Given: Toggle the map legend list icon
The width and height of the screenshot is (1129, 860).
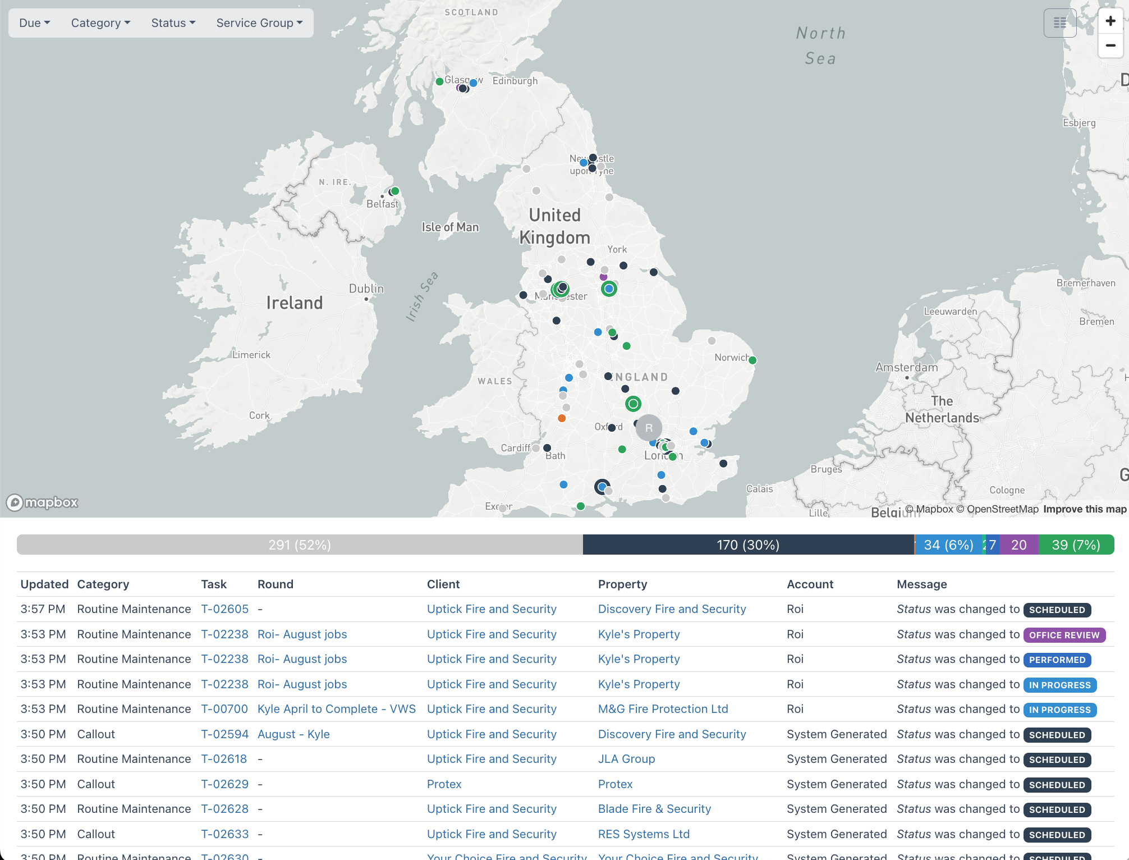Looking at the screenshot, I should (x=1060, y=23).
